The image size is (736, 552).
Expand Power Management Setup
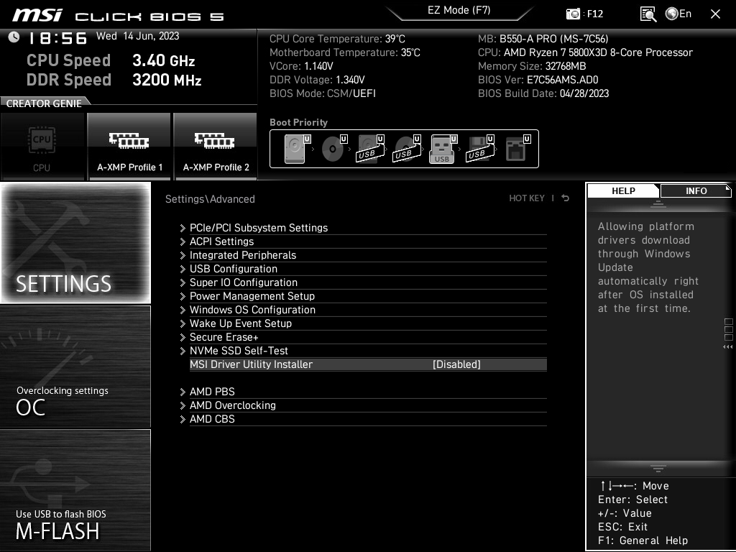252,295
